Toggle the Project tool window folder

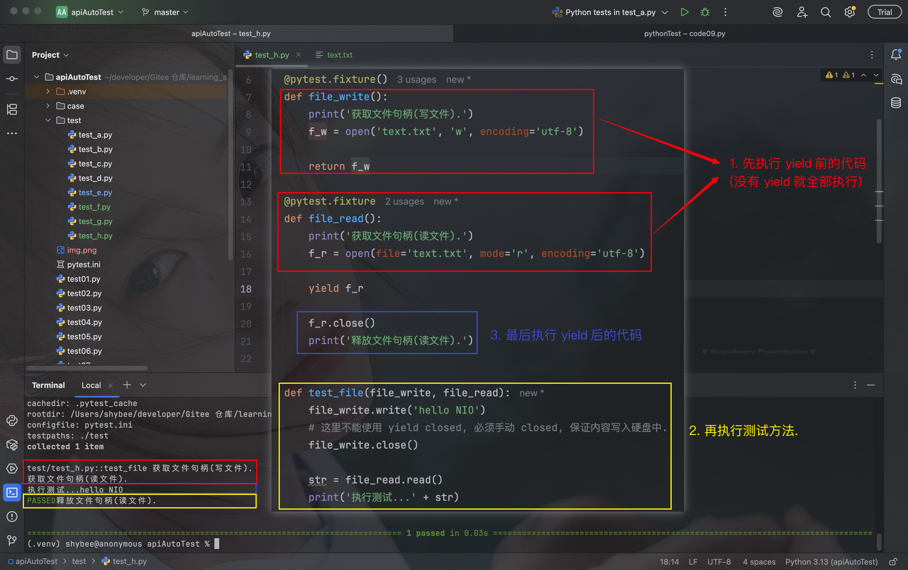(x=12, y=55)
